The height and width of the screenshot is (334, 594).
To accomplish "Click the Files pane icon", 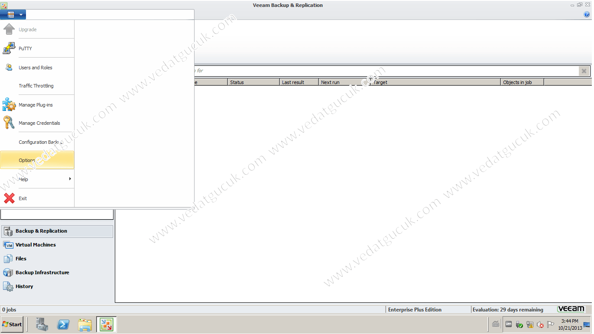I will tap(8, 259).
